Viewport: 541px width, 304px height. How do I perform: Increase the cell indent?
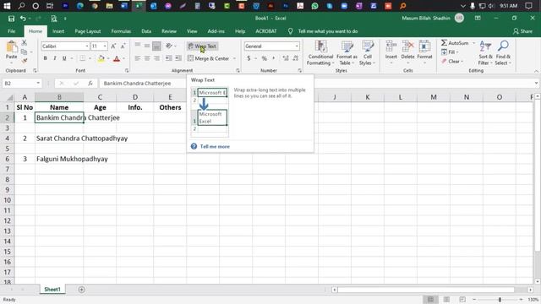(178, 58)
